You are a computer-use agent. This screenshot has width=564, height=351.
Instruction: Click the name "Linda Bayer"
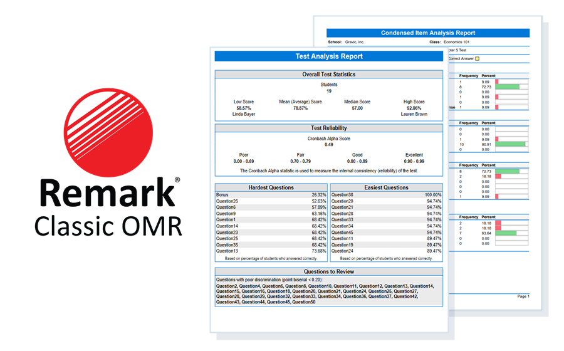pos(244,114)
